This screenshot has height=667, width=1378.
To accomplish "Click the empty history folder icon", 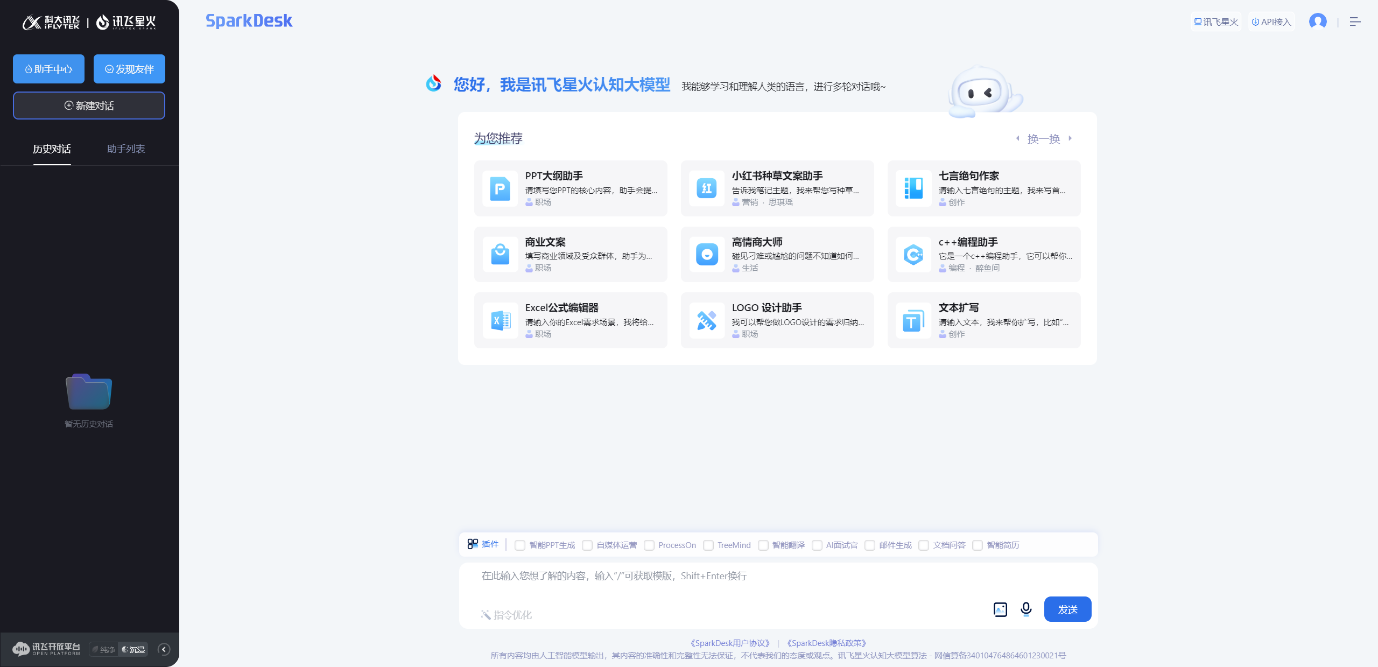I will pyautogui.click(x=89, y=391).
